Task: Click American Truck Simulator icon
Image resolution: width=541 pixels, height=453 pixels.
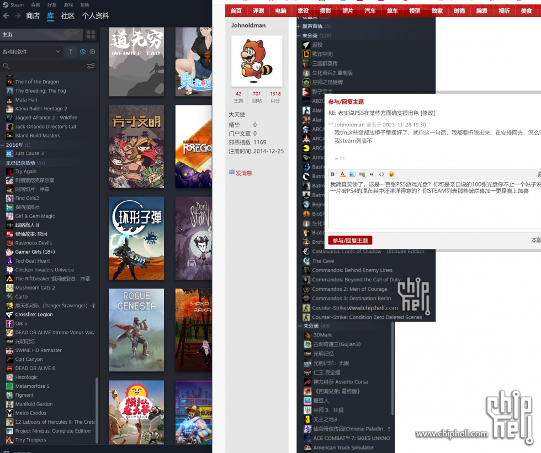Action: coord(307,447)
